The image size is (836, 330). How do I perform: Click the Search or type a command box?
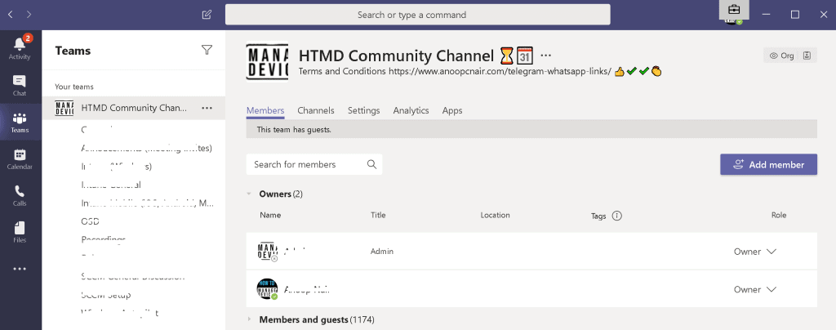pyautogui.click(x=417, y=15)
